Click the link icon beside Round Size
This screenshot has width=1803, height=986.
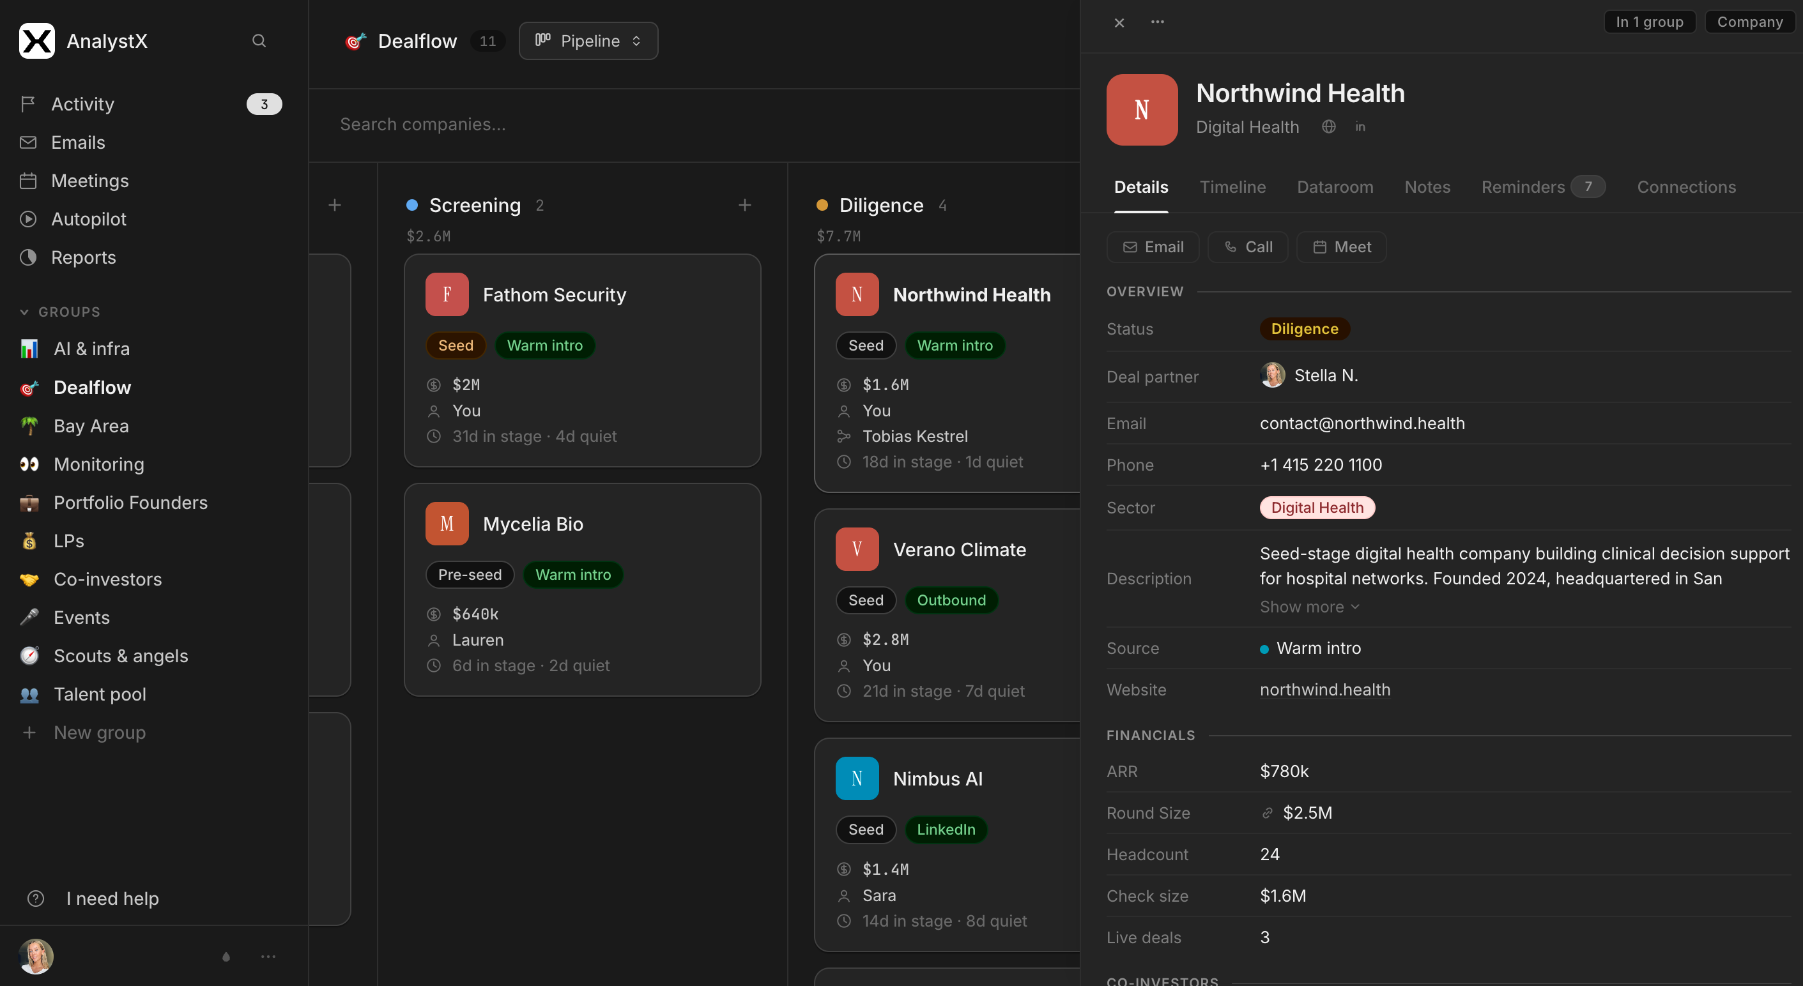(1267, 813)
